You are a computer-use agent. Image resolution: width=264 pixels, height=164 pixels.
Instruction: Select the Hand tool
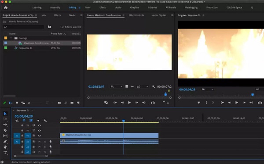(5, 147)
